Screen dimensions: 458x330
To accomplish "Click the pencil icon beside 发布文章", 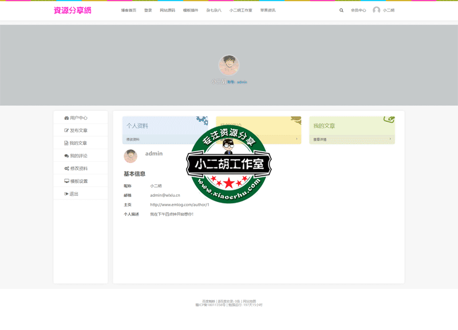I will point(66,130).
